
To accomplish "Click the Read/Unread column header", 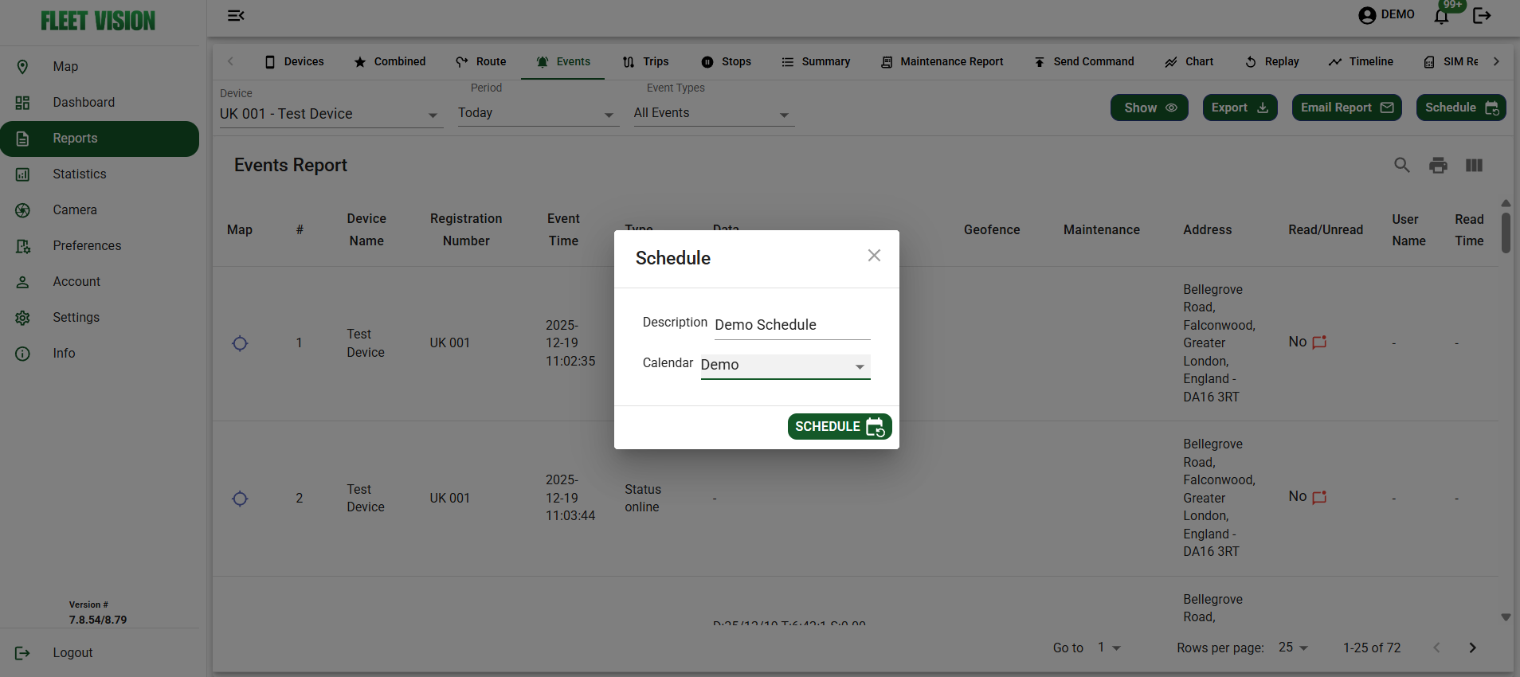I will (x=1326, y=229).
